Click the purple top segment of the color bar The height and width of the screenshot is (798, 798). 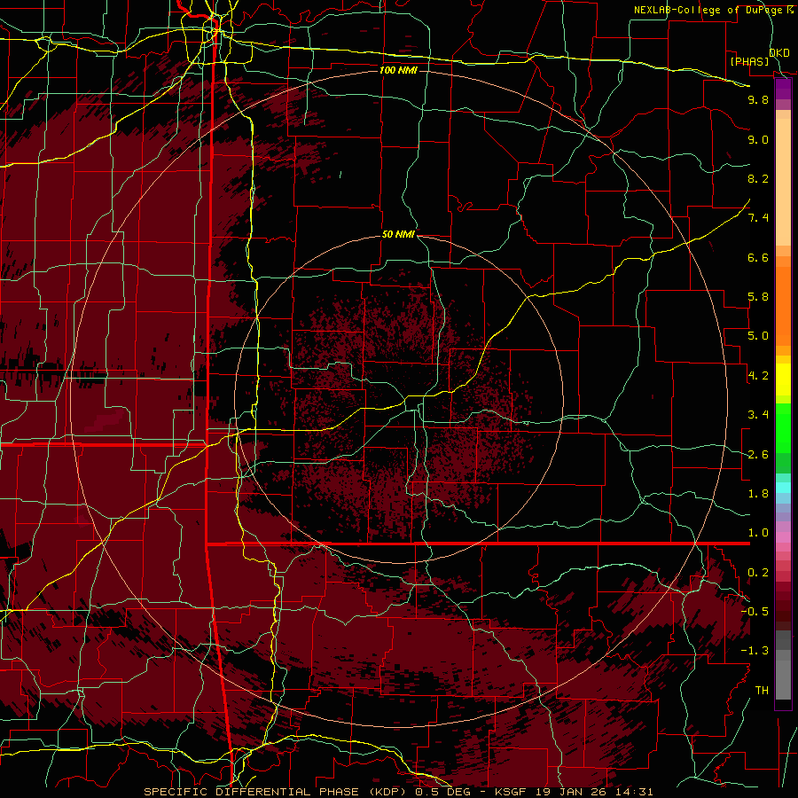[783, 90]
